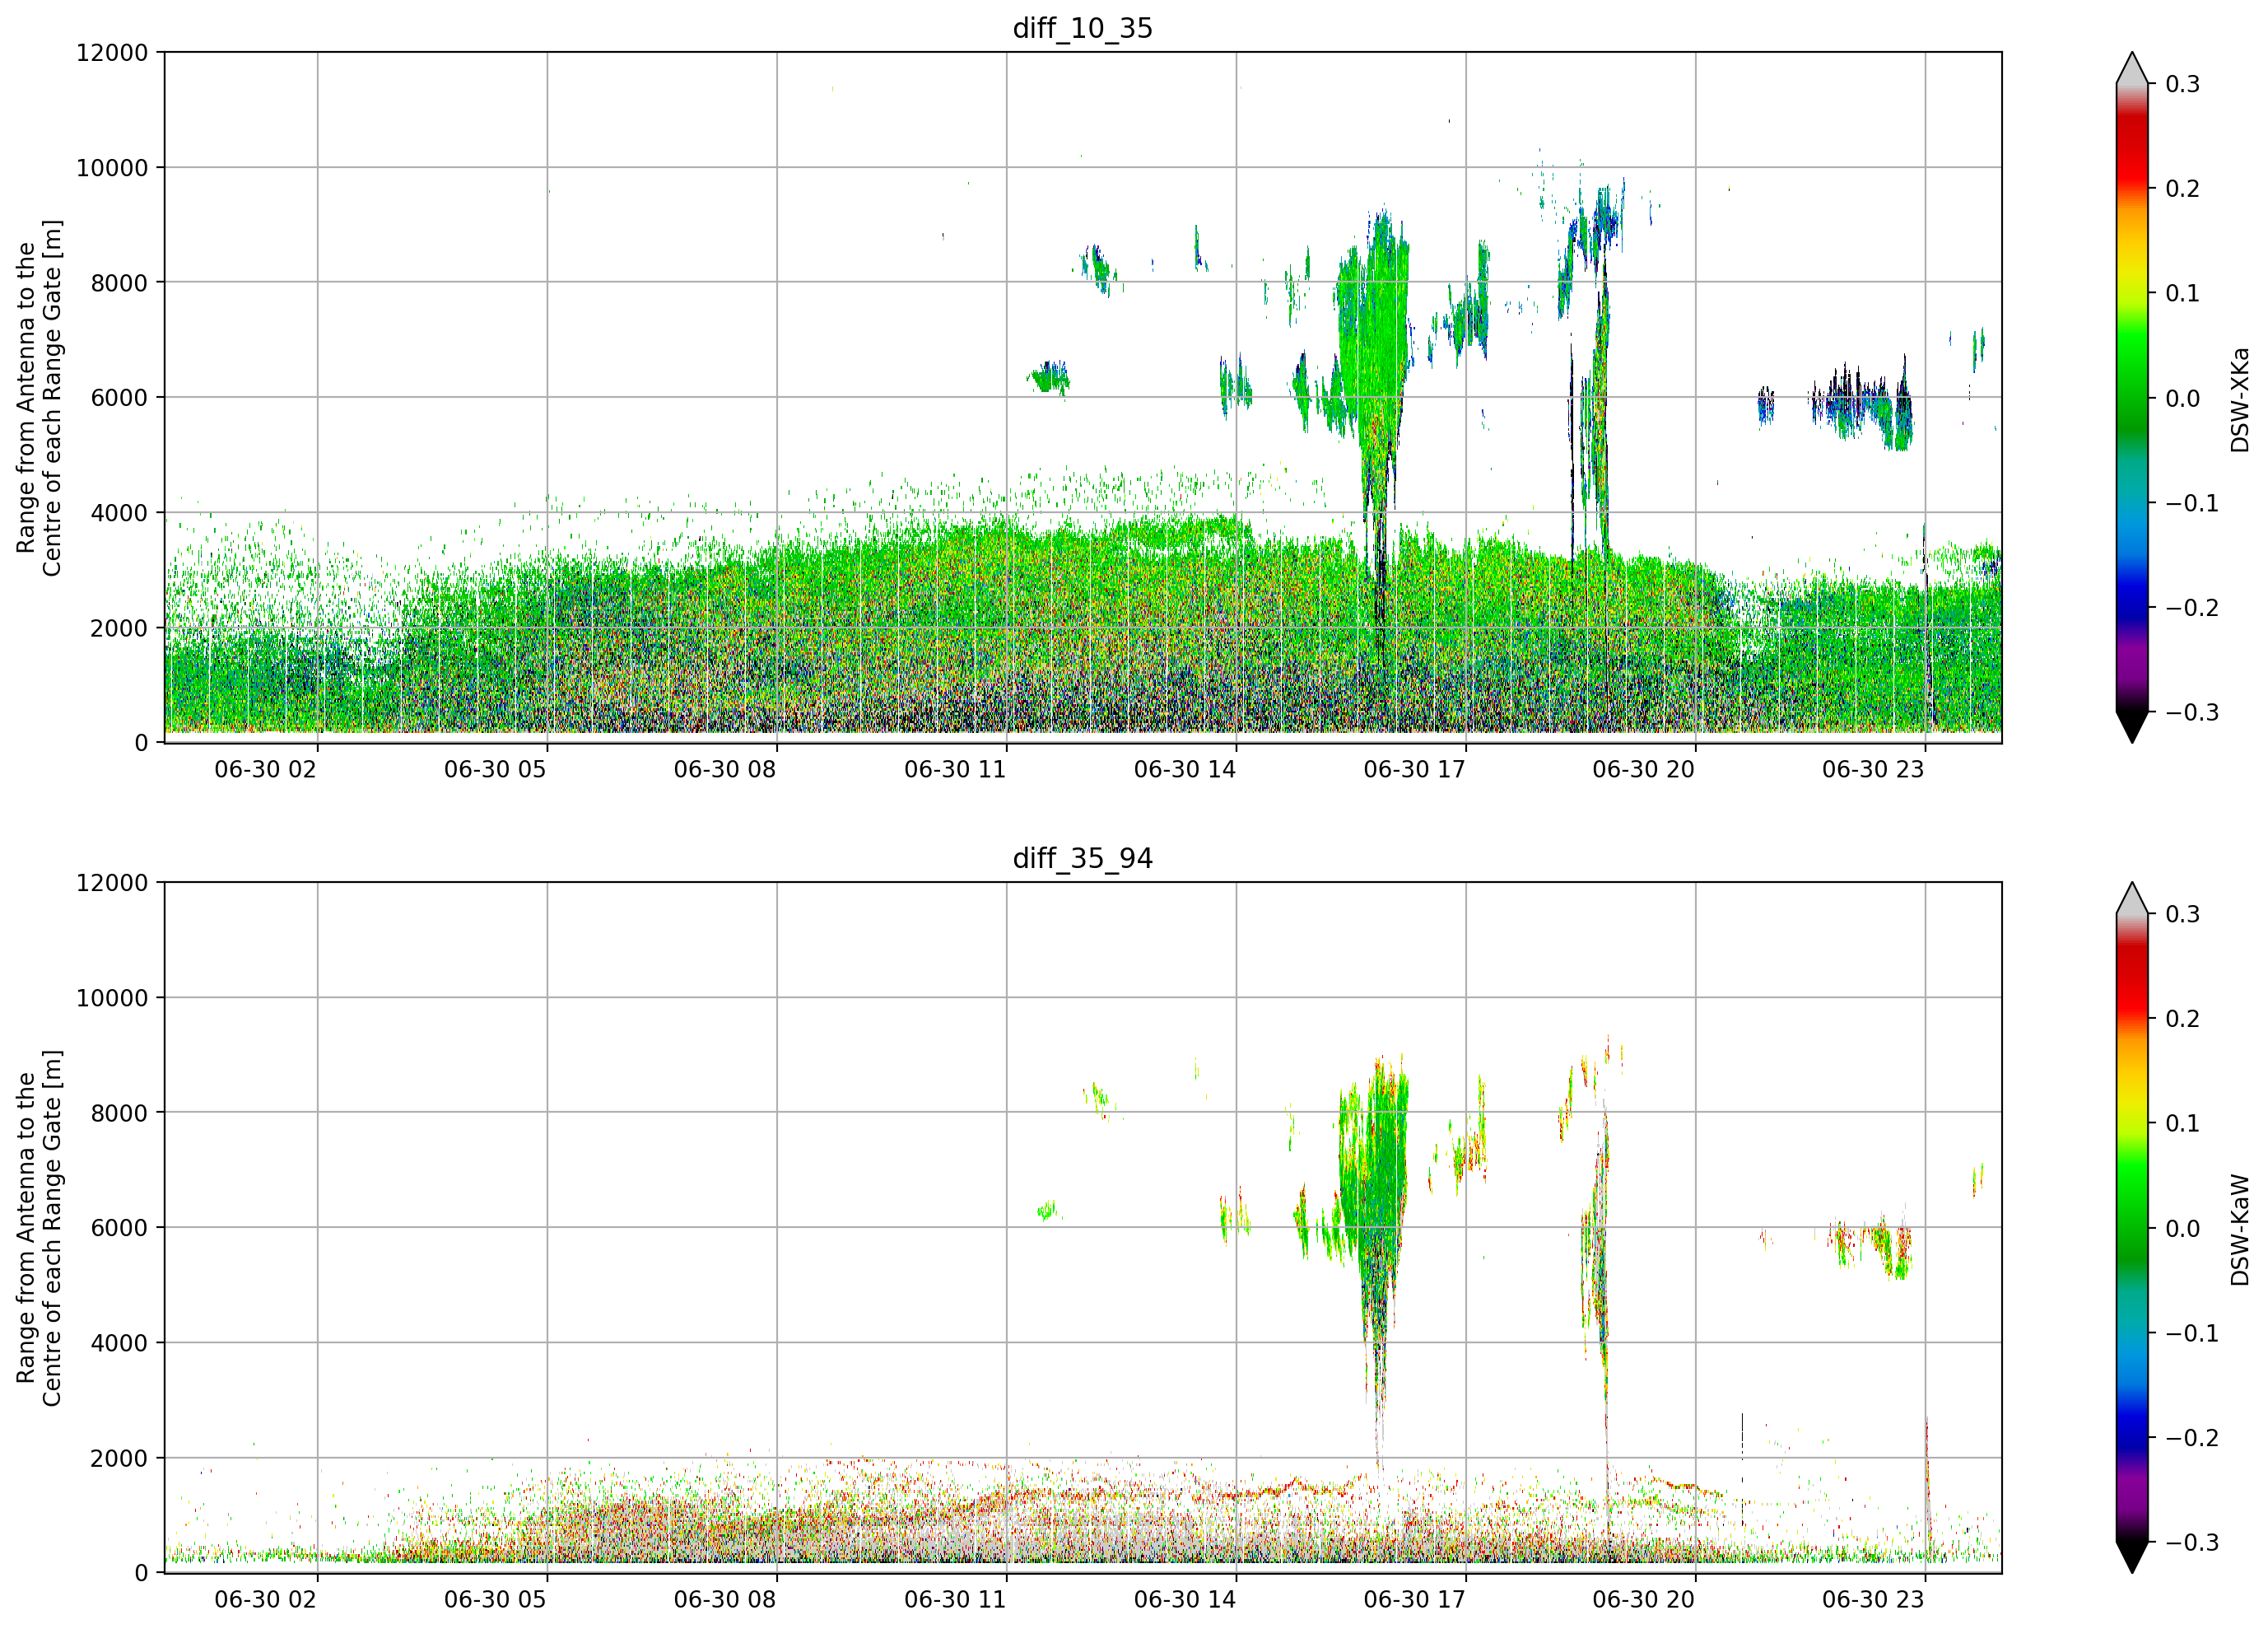Click the 6000 y-axis label on top plot
Screen dimensions: 2268x1629
pos(119,397)
